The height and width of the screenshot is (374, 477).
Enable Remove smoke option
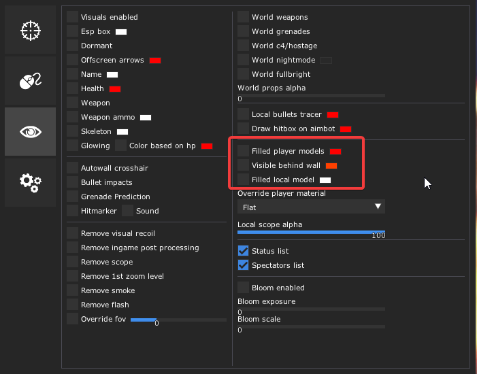point(73,290)
